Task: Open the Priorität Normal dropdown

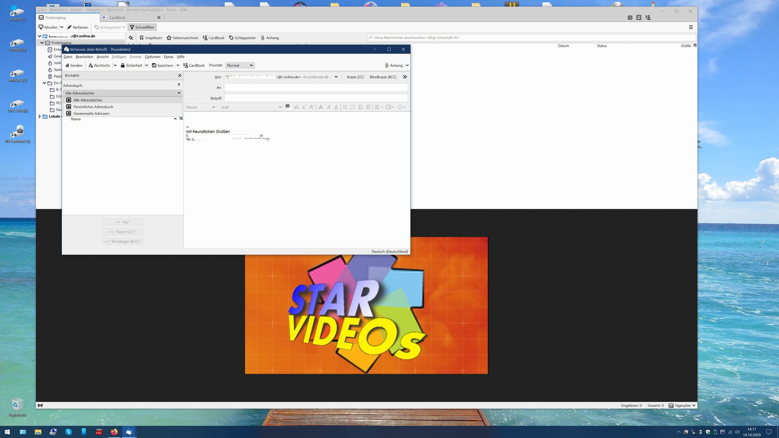Action: click(239, 65)
